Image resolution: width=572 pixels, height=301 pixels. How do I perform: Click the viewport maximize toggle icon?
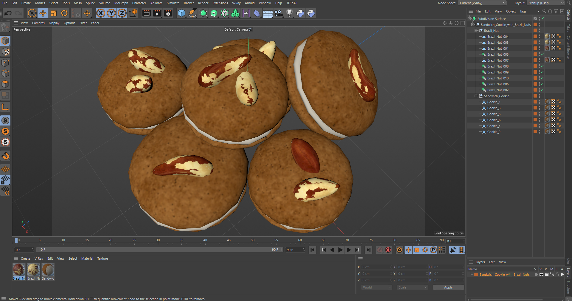[x=462, y=23]
